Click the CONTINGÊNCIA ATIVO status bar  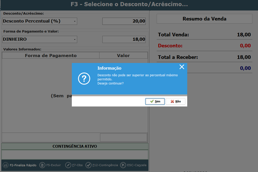pyautogui.click(x=75, y=146)
